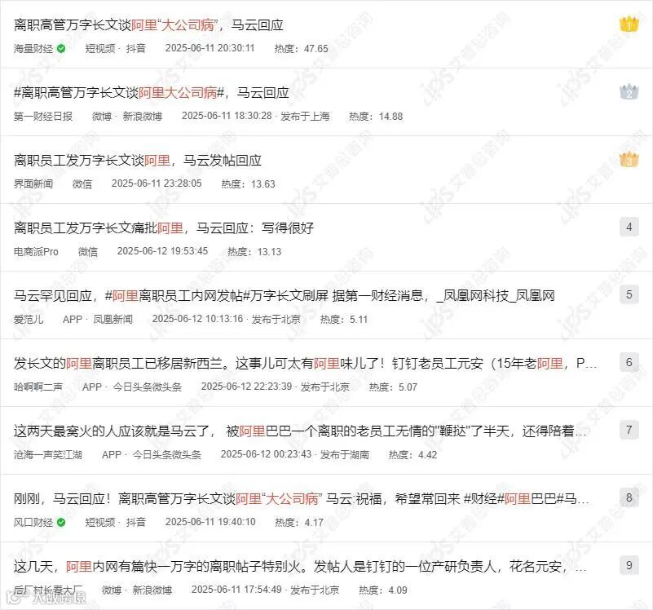Click APP · 今日头条微头条 in 沧海一声笑江湖 row
Image resolution: width=653 pixels, height=610 pixels.
point(152,454)
